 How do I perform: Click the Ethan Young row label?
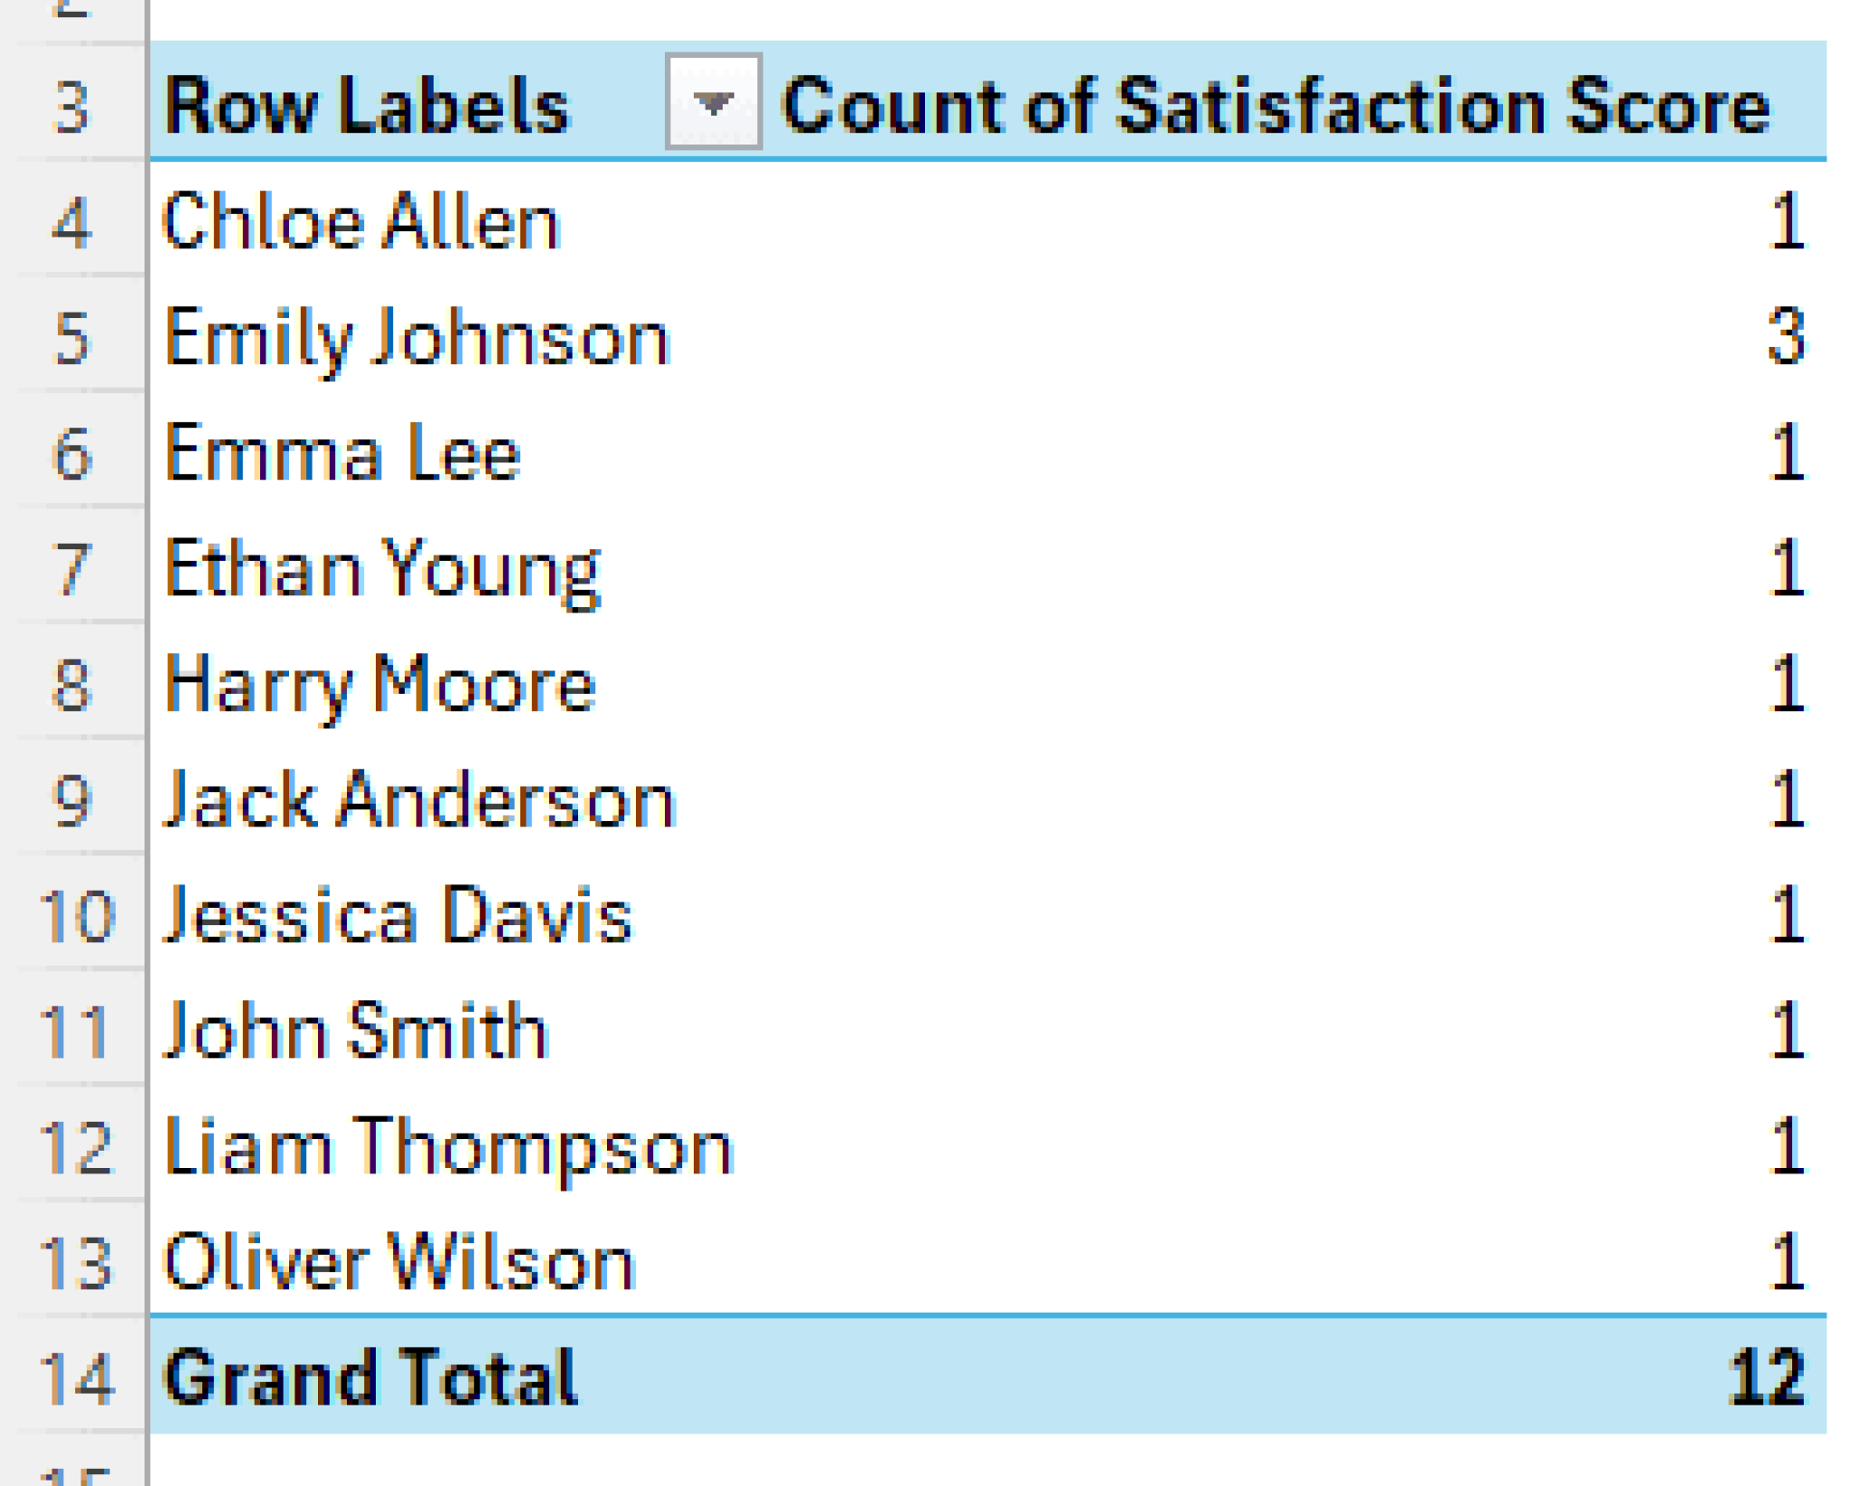coord(383,569)
